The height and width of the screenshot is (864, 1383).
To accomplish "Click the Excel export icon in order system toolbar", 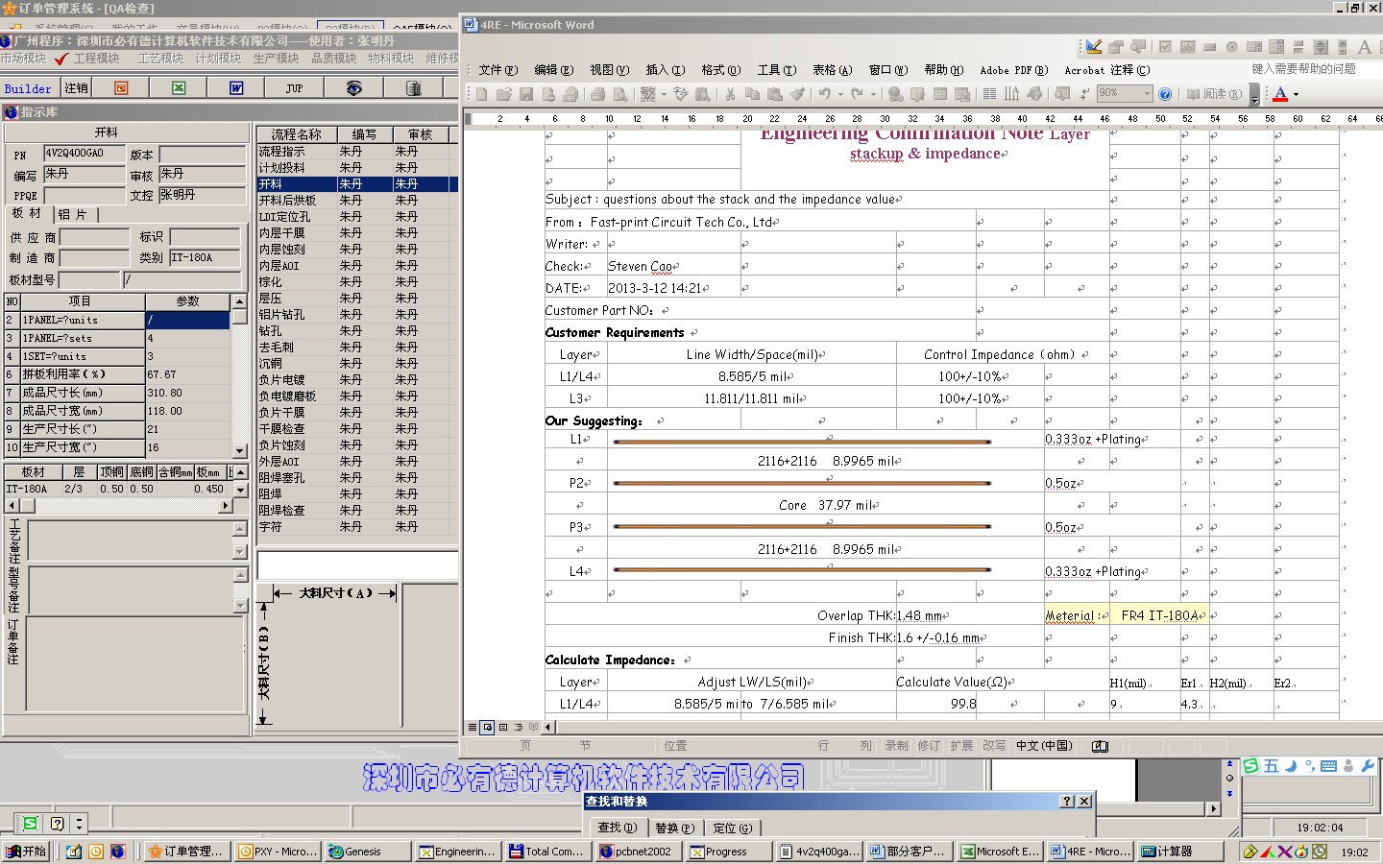I will [x=179, y=87].
